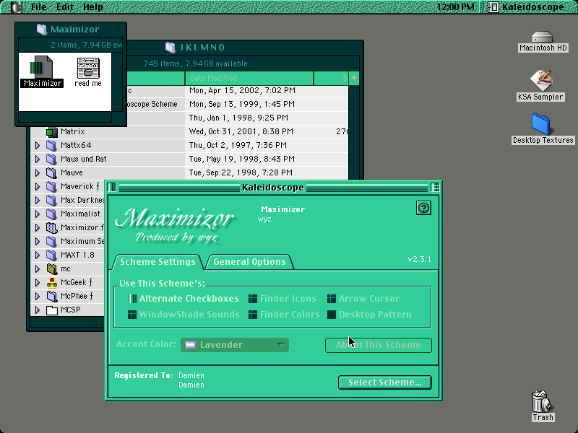Screen dimensions: 578x433
Task: Click the Maximizor window title folder icon
Action: coord(42,30)
